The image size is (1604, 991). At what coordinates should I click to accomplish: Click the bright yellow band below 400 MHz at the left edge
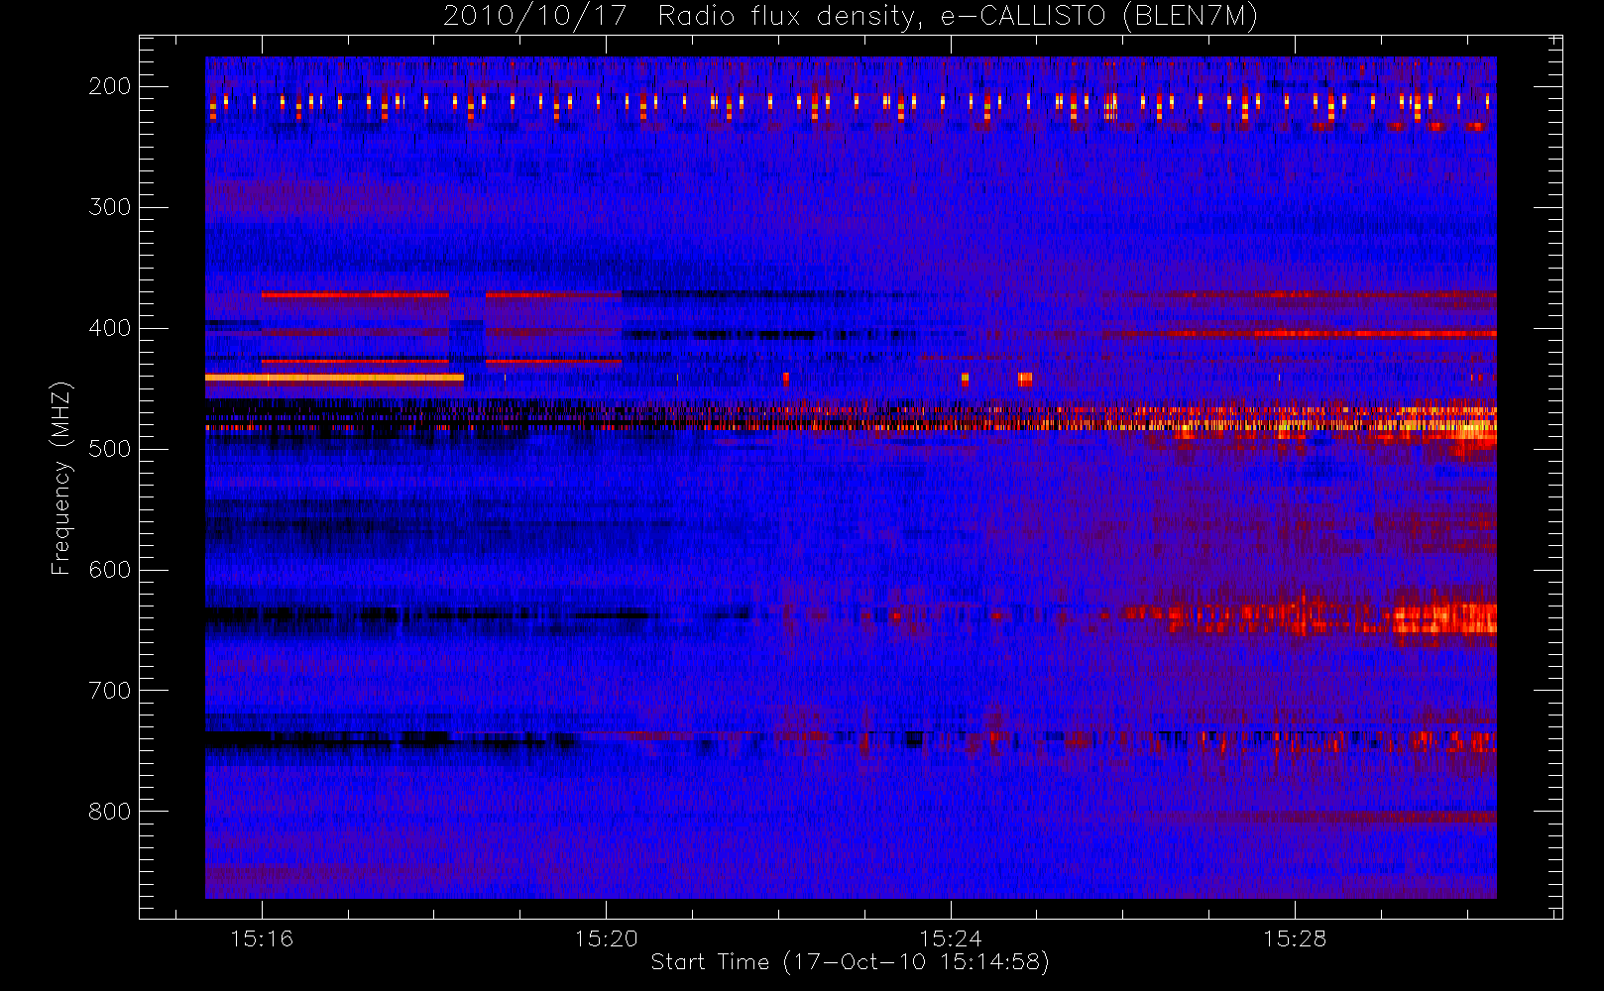(334, 378)
